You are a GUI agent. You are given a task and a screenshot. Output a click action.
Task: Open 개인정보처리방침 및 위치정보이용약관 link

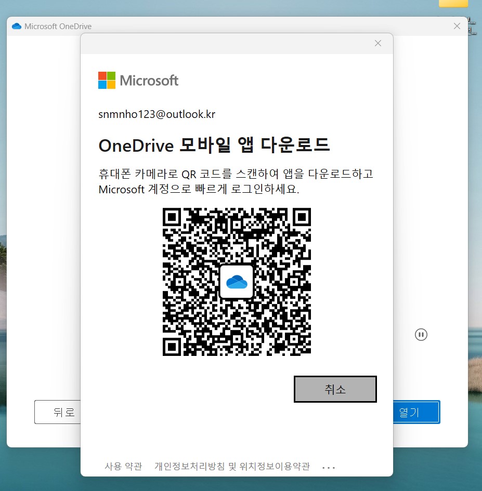coord(232,466)
